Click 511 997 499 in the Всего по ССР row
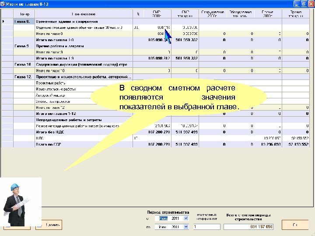The width and height of the screenshot is (315, 236). point(186,144)
